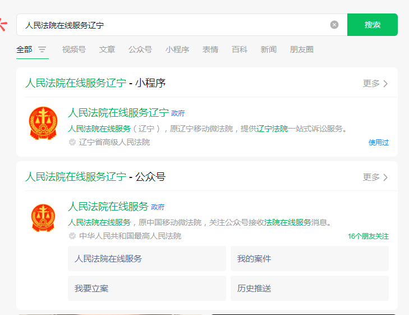Click the 人民法院在线服务辽宁 - 公众号 section heading
Viewport: 409px width, 315px height.
point(95,177)
